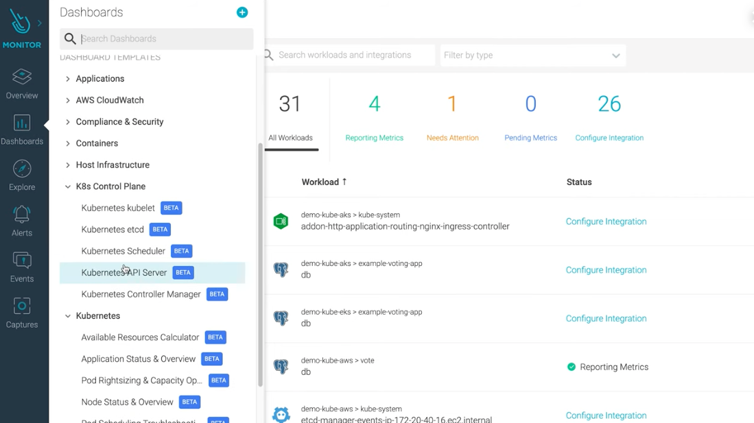The width and height of the screenshot is (754, 423).
Task: Click the BETA badge beside Kubernetes etcd
Action: pyautogui.click(x=160, y=230)
